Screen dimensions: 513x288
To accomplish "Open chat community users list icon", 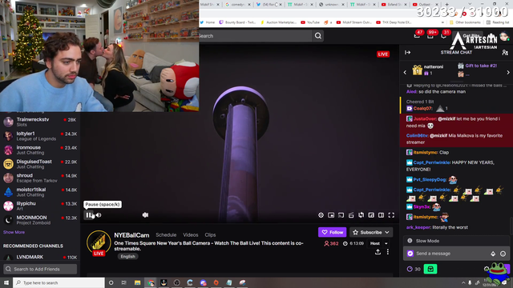I will tap(505, 52).
